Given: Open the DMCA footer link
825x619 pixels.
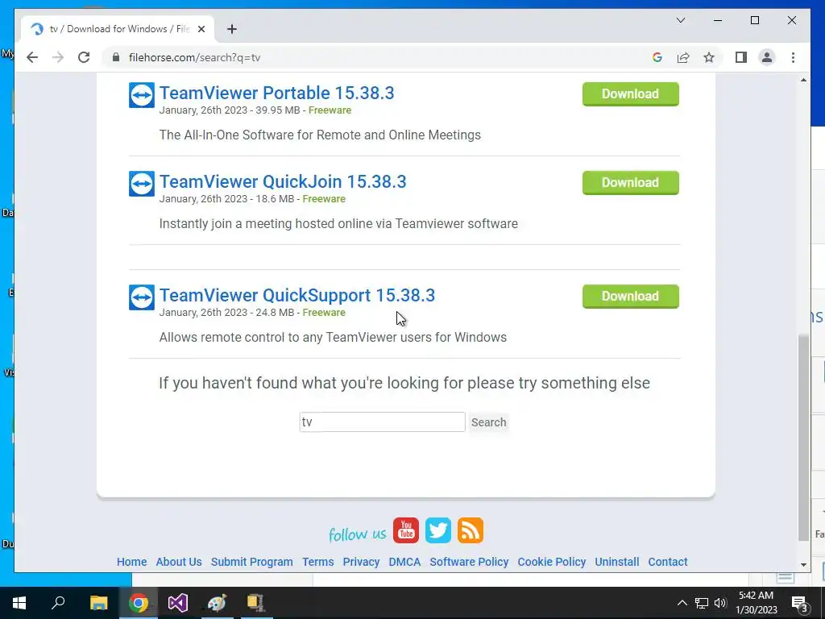Looking at the screenshot, I should [404, 562].
